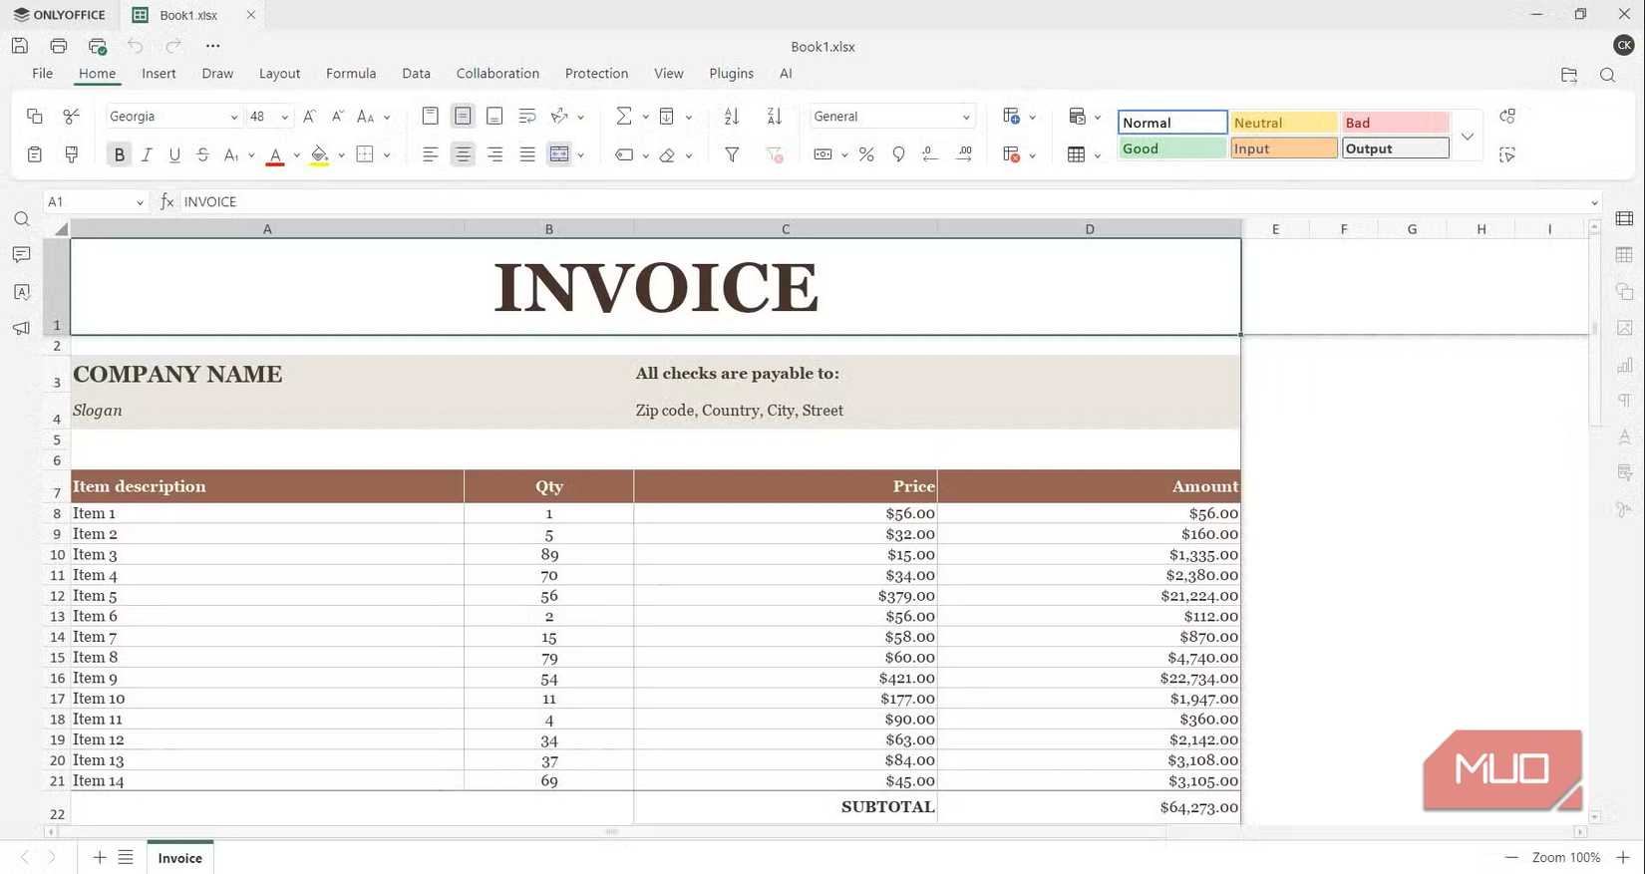1645x874 pixels.
Task: Apply the Bad cell style
Action: point(1395,123)
